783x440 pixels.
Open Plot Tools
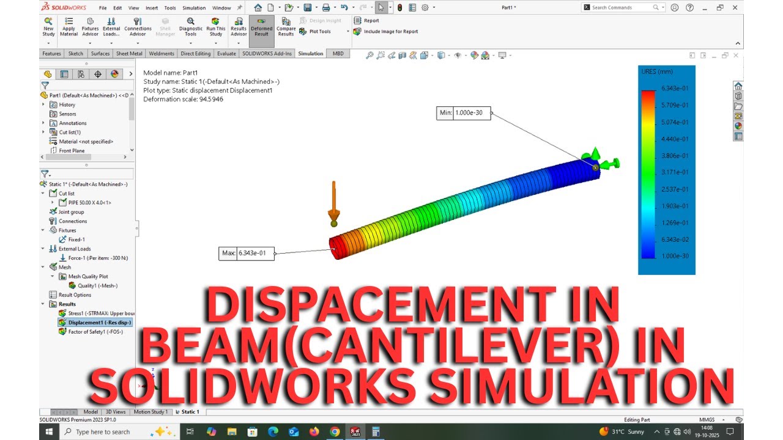tap(315, 32)
